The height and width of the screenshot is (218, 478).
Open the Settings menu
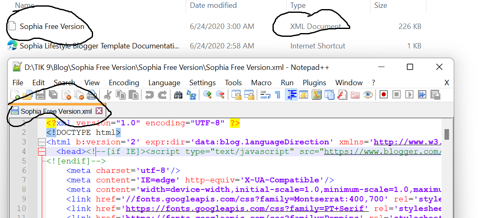click(x=203, y=83)
